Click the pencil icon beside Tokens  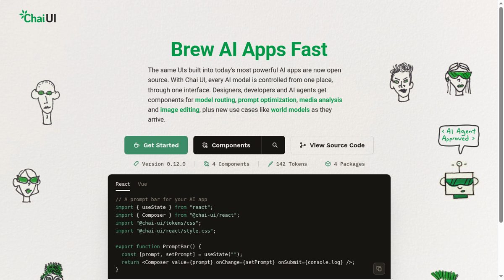(270, 164)
